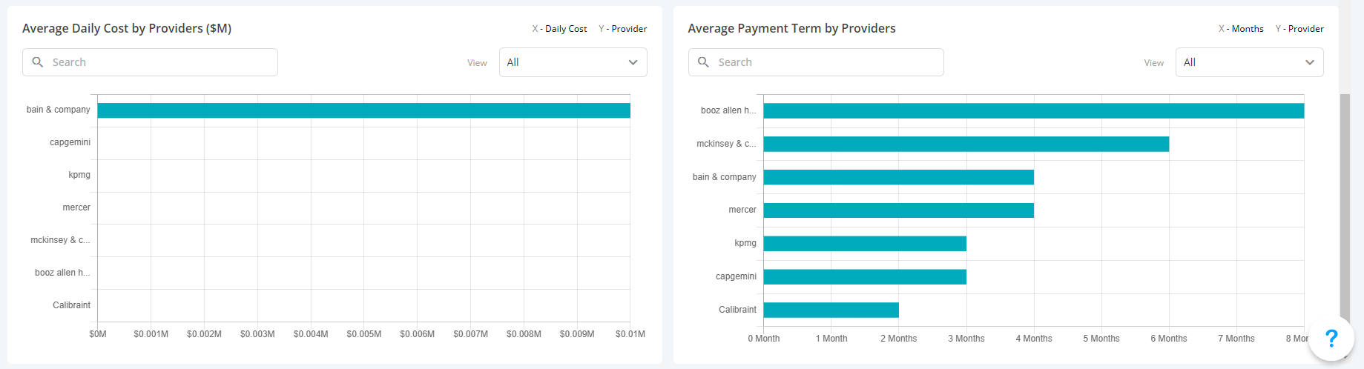Viewport: 1364px width, 369px height.
Task: Click the capgemini payment term bar
Action: tap(865, 276)
